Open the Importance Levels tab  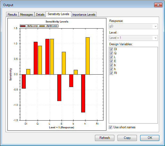point(84,15)
